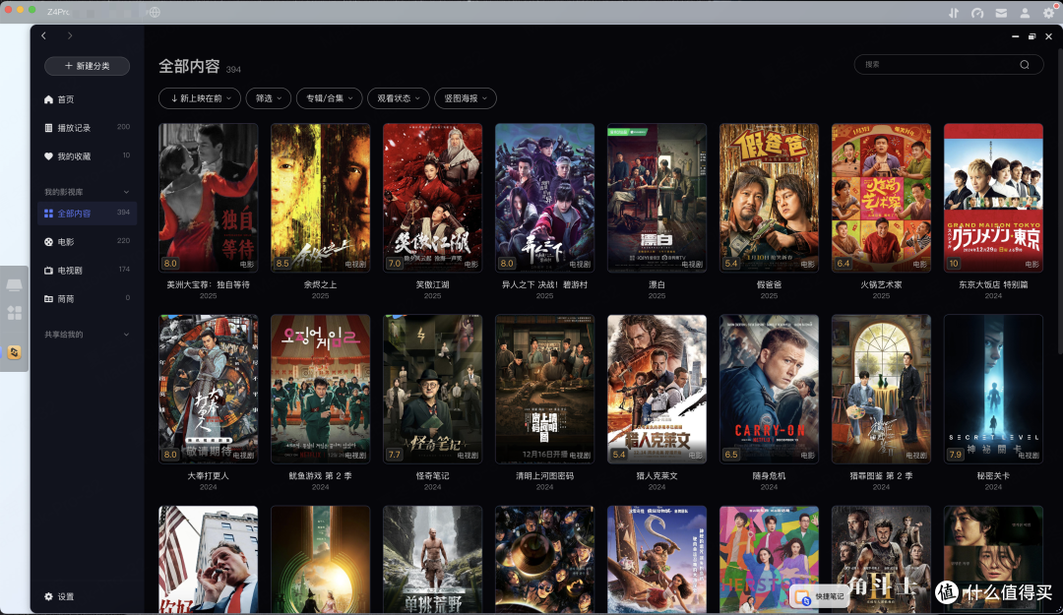Image resolution: width=1063 pixels, height=615 pixels.
Task: Open the 怪奇笔记 poster
Action: coord(432,390)
